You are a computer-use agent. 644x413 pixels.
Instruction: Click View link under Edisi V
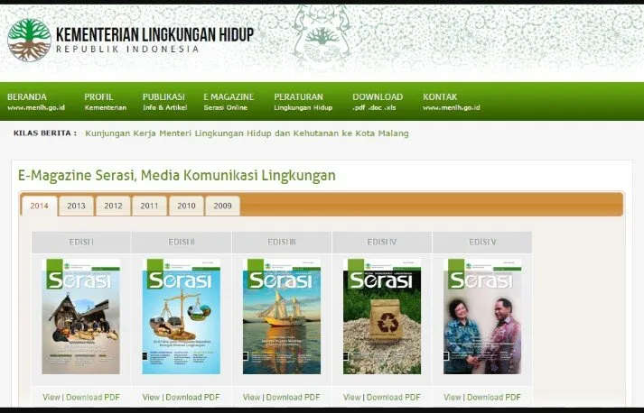pyautogui.click(x=453, y=398)
